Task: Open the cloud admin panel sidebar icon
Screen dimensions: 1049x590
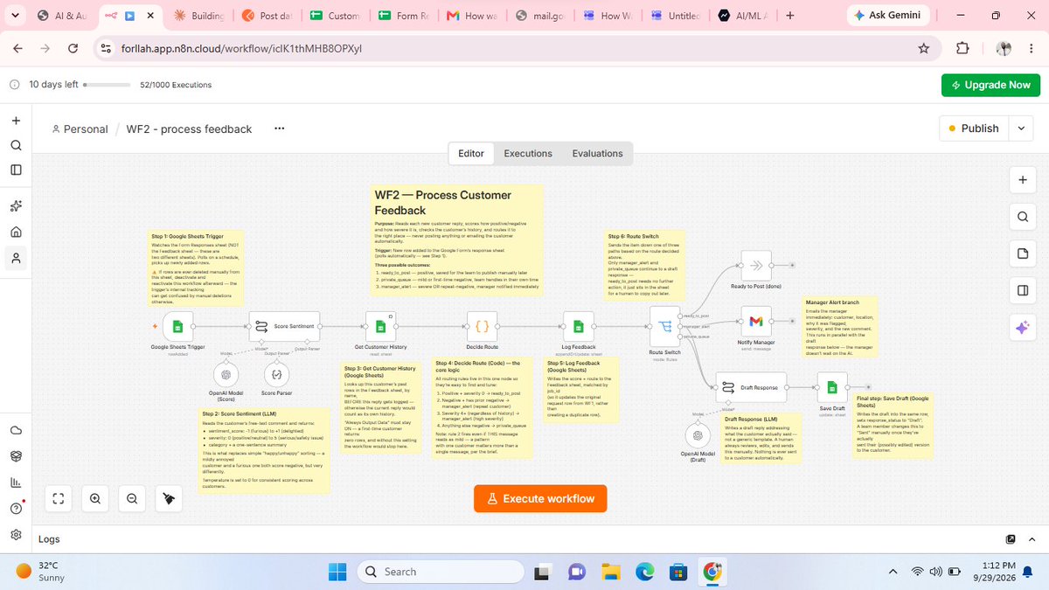Action: (16, 430)
